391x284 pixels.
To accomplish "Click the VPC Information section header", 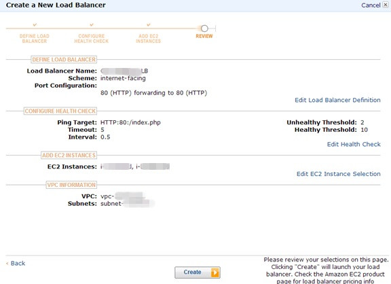I will pyautogui.click(x=71, y=185).
